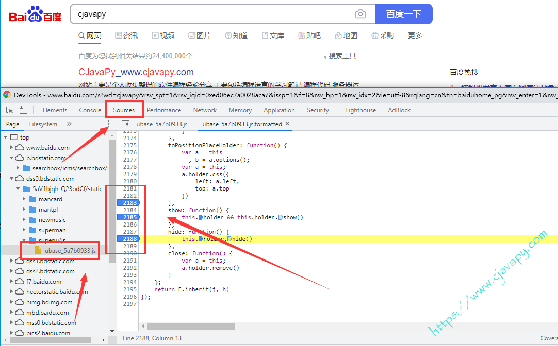Open the 更多 categories menu
The height and width of the screenshot is (346, 558).
click(x=415, y=36)
